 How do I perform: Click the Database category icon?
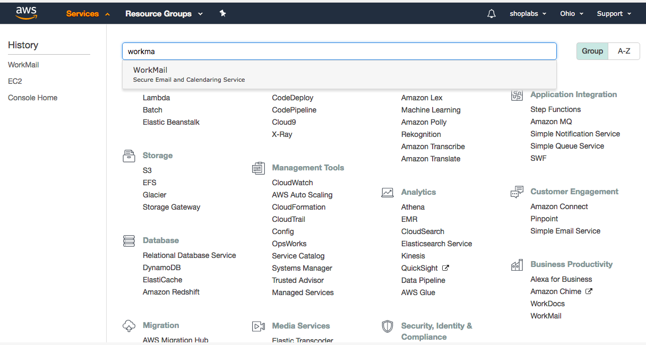click(129, 240)
